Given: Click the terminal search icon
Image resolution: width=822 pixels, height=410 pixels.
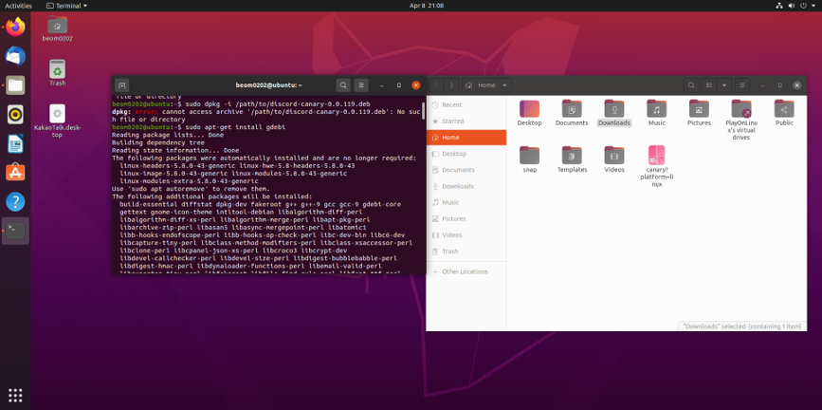Looking at the screenshot, I should pyautogui.click(x=343, y=85).
